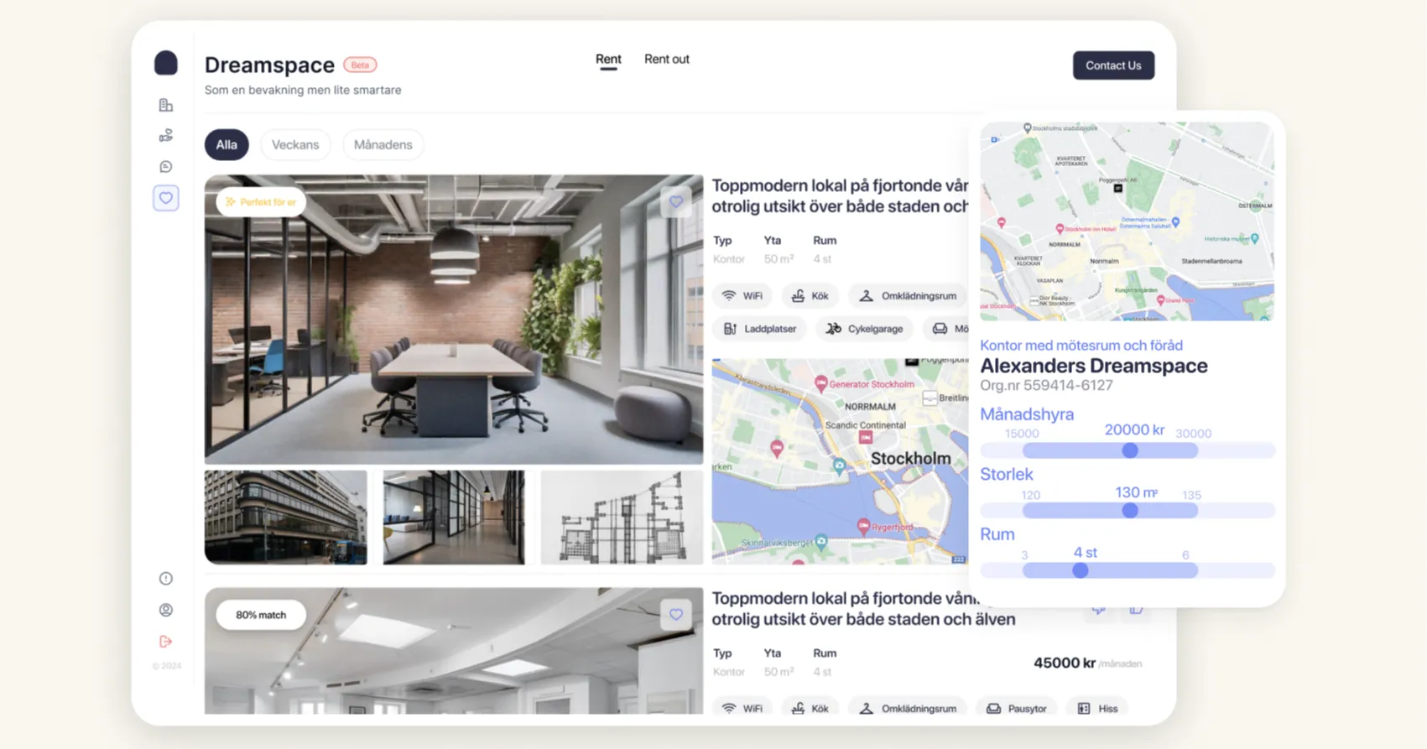This screenshot has height=749, width=1427.
Task: Click Kontor med mötesrum och förråd link
Action: pyautogui.click(x=1081, y=346)
